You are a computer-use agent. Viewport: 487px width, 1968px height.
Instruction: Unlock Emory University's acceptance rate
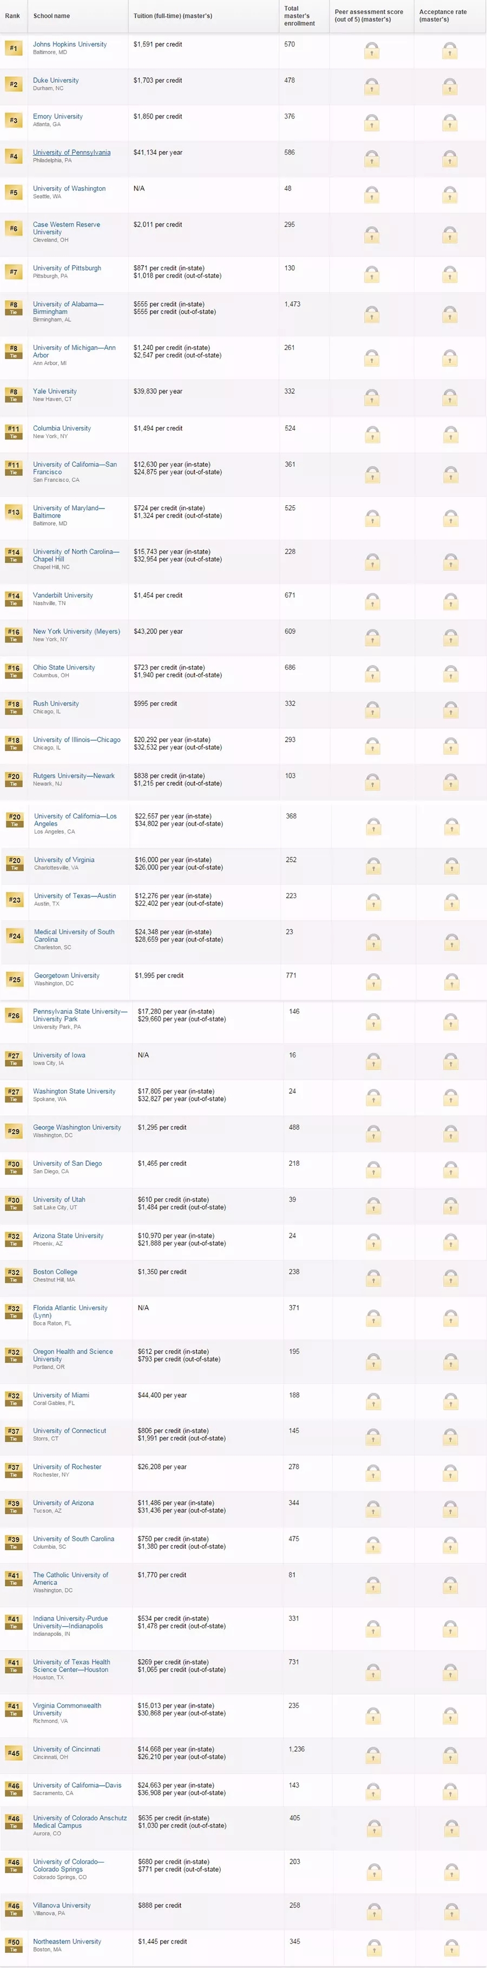coord(450,123)
